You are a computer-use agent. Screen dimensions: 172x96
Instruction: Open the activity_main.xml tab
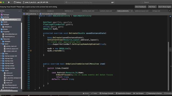click(88, 11)
